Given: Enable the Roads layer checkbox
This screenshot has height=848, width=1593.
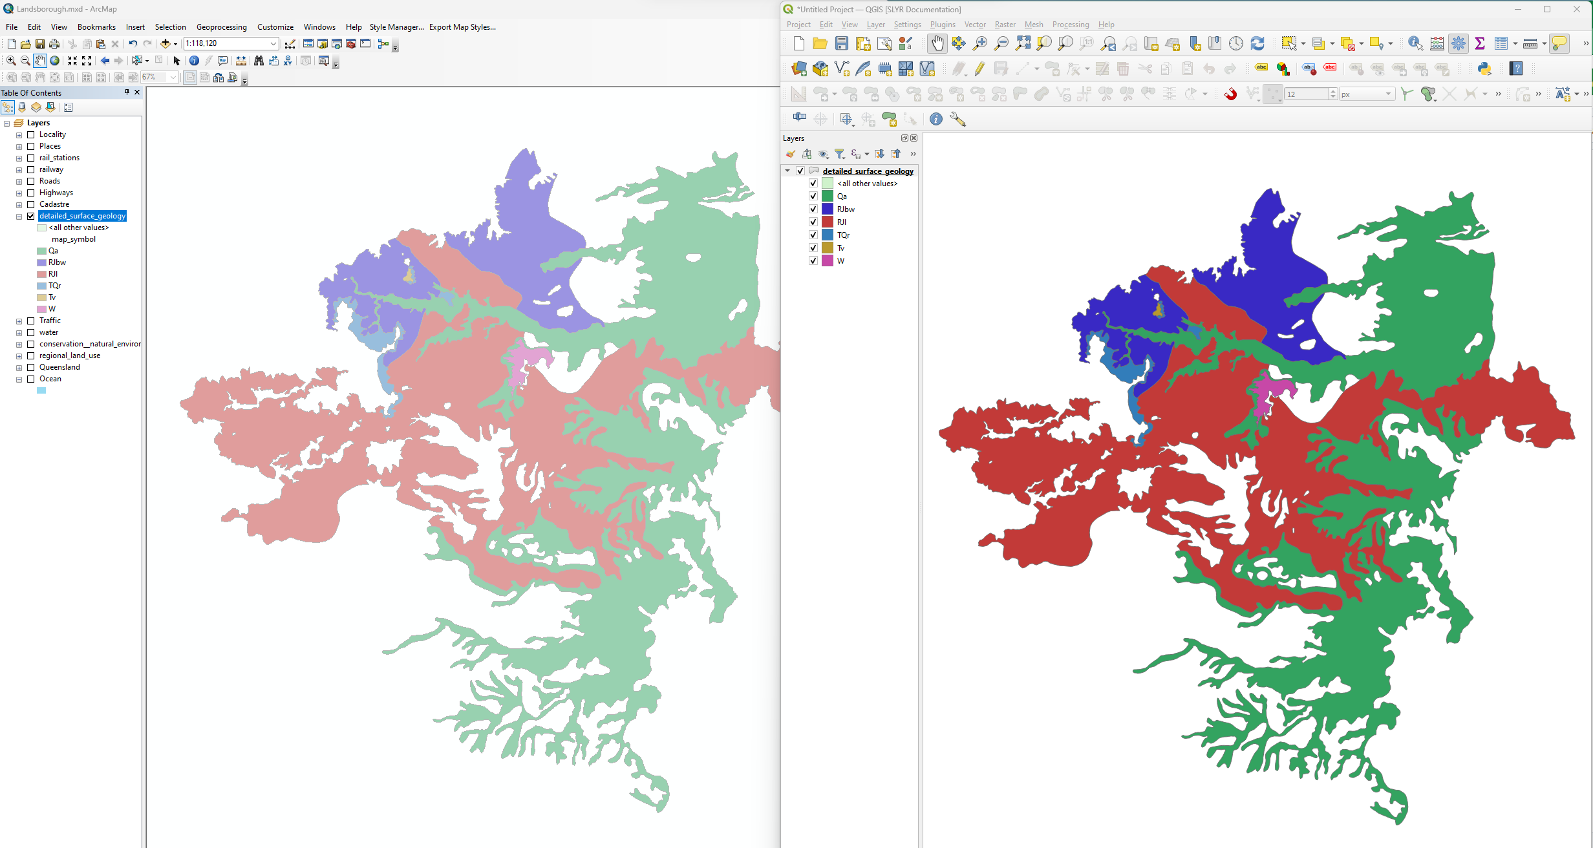Looking at the screenshot, I should coord(30,181).
